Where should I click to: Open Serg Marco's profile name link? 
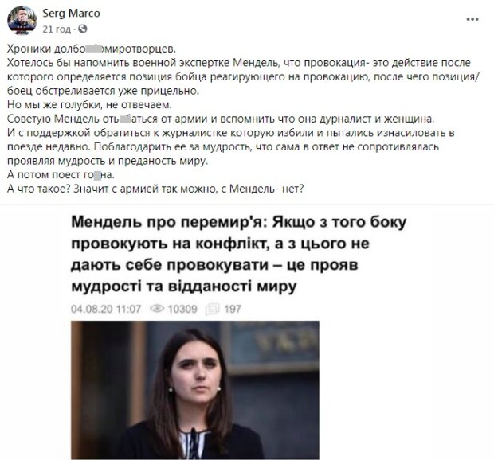tap(71, 14)
